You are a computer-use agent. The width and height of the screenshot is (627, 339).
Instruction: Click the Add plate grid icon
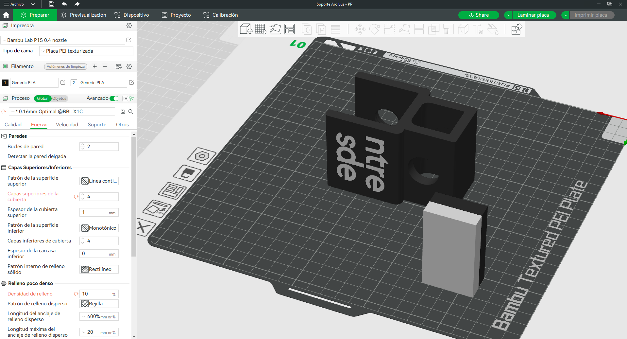click(x=261, y=29)
